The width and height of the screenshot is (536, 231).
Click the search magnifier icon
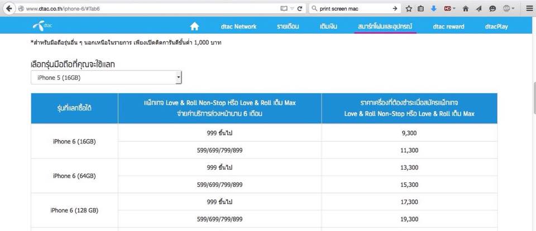click(x=315, y=9)
